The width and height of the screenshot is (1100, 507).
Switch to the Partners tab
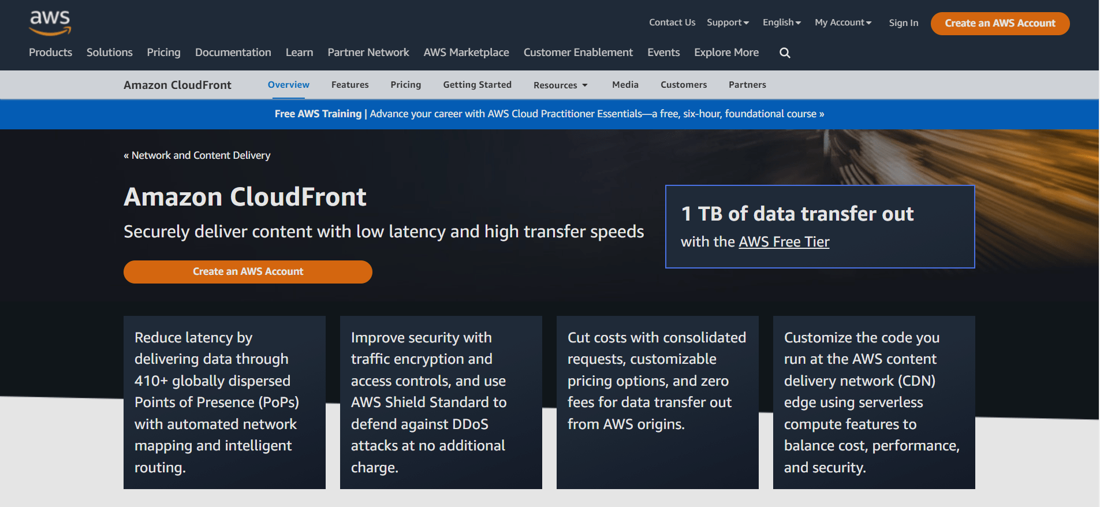[x=747, y=85]
